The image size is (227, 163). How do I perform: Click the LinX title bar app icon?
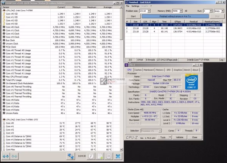coord(127,2)
